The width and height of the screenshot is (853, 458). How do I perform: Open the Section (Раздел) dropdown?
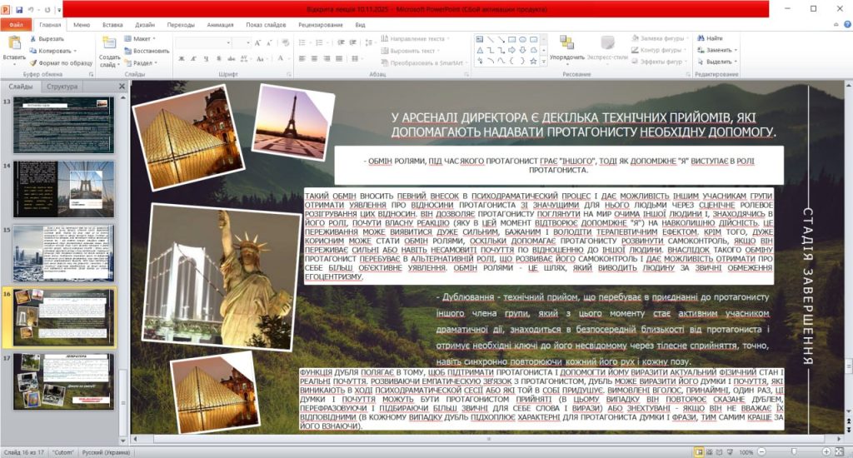143,62
